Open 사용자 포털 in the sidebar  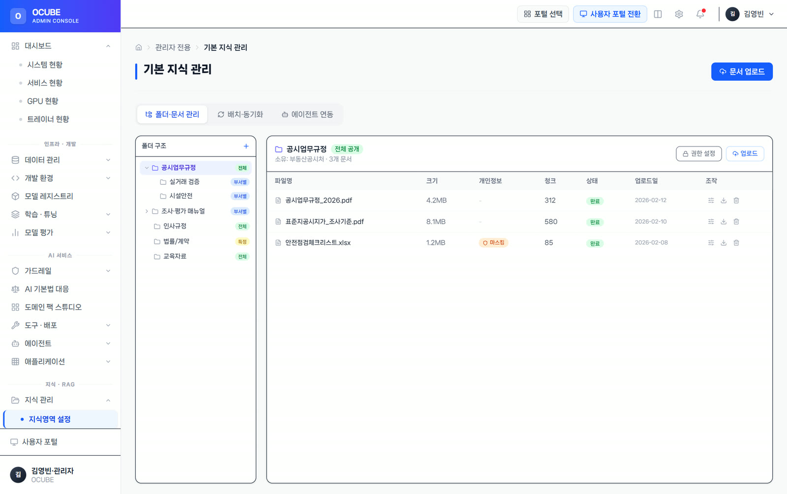60,442
